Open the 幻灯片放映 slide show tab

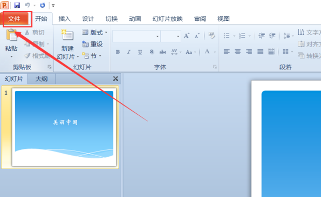pyautogui.click(x=167, y=19)
